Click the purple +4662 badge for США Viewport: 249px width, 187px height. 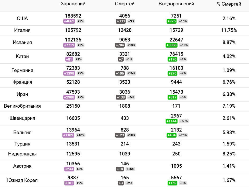[x=69, y=21]
